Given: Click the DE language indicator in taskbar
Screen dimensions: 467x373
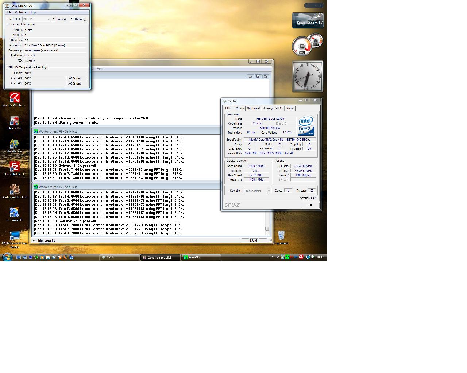Looking at the screenshot, I should pyautogui.click(x=271, y=257).
